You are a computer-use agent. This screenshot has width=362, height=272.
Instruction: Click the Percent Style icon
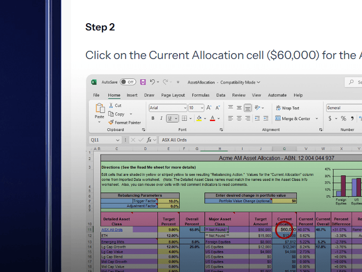coord(343,118)
